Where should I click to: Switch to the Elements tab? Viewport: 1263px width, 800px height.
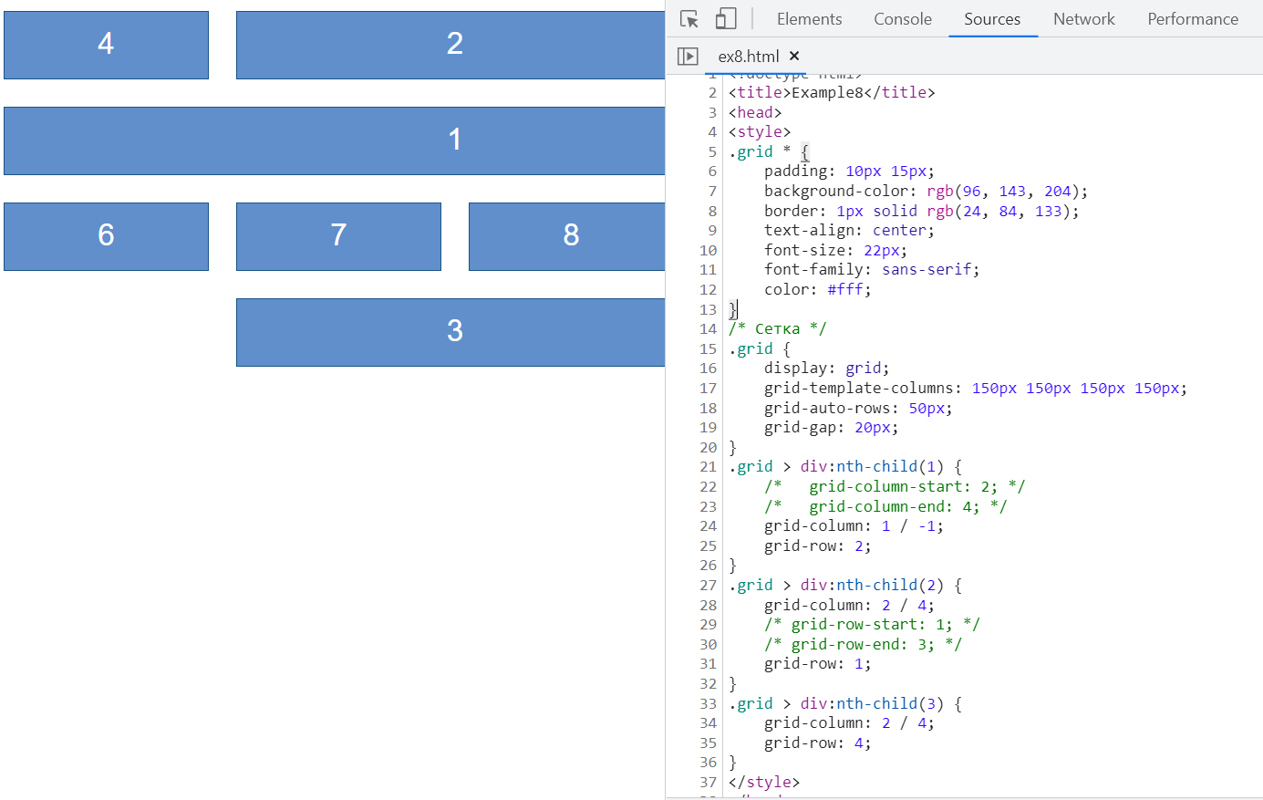pyautogui.click(x=809, y=19)
